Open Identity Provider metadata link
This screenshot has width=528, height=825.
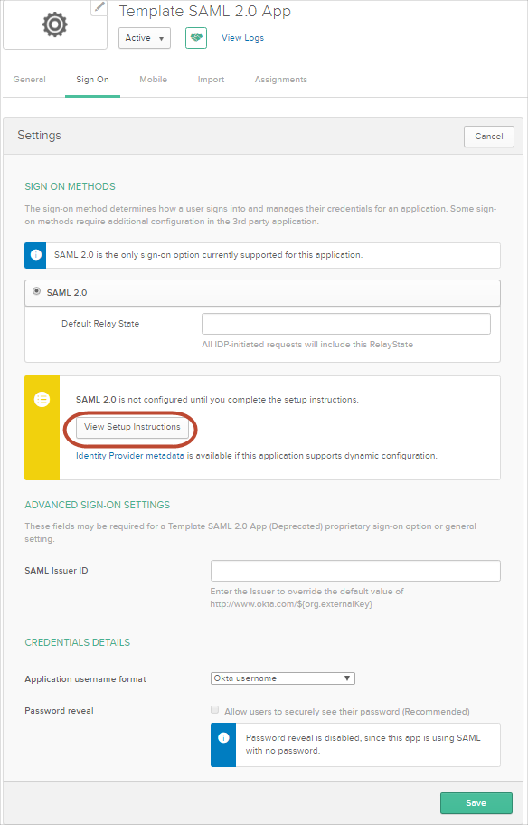coord(130,456)
